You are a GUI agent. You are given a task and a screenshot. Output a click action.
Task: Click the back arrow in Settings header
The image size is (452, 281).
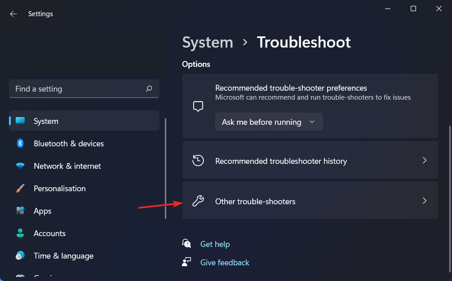pos(13,14)
